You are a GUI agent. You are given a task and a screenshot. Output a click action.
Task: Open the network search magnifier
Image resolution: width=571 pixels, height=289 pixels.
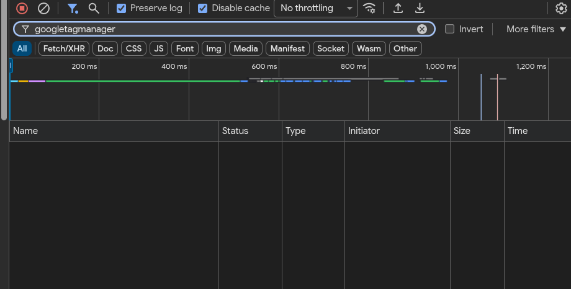coord(94,8)
